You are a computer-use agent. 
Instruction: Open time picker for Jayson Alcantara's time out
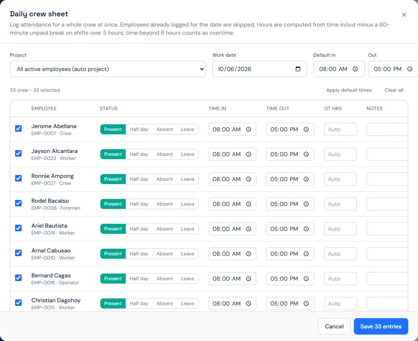pyautogui.click(x=306, y=154)
